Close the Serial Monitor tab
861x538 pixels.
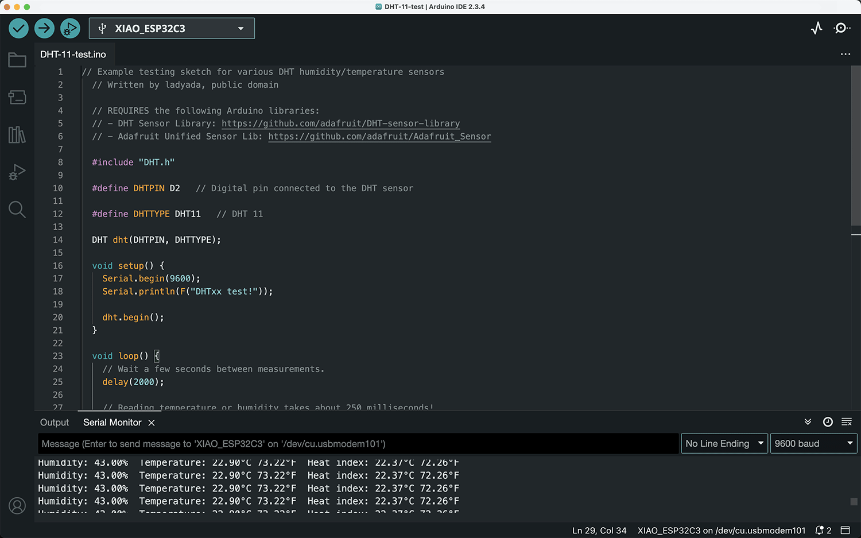coord(152,423)
